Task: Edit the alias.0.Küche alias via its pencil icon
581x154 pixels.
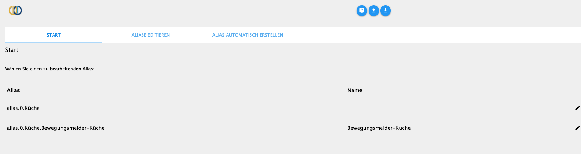Action: 577,108
